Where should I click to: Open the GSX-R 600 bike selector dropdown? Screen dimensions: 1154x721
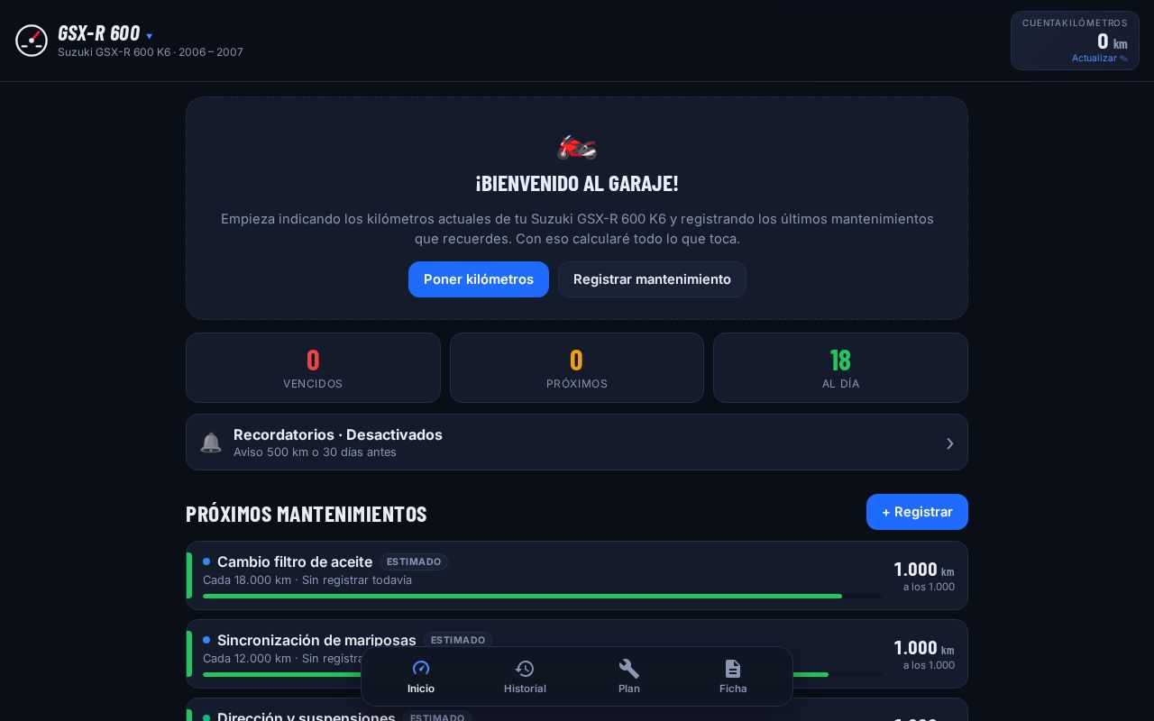point(105,33)
